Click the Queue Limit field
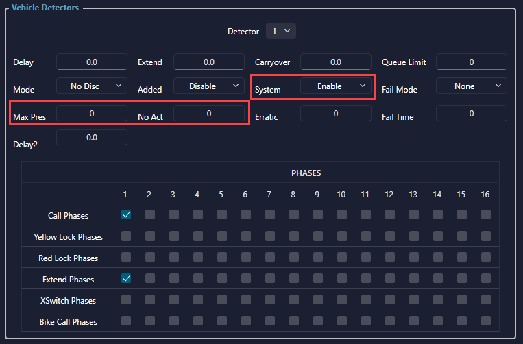This screenshot has width=523, height=344. pos(472,62)
